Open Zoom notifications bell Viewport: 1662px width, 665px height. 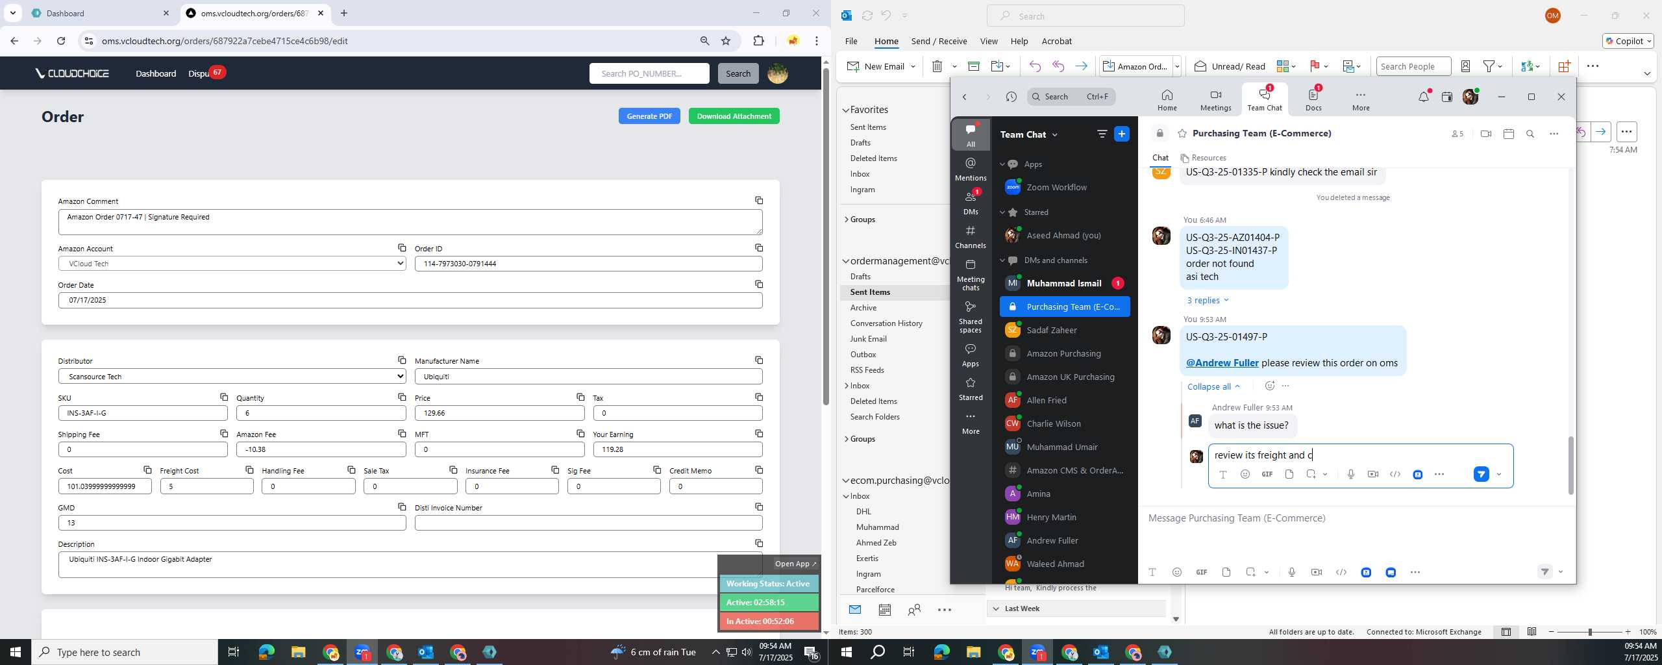pos(1423,97)
